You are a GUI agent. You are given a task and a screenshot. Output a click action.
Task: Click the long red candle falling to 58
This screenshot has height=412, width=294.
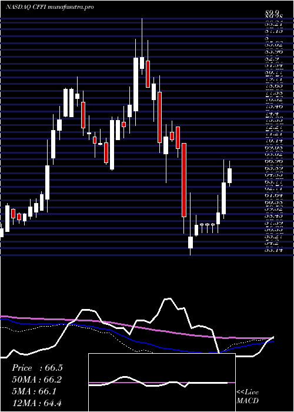pos(184,180)
